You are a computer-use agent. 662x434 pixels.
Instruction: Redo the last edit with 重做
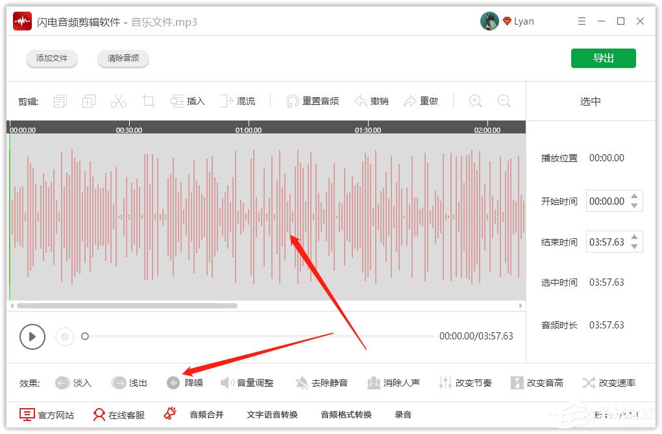pyautogui.click(x=422, y=101)
